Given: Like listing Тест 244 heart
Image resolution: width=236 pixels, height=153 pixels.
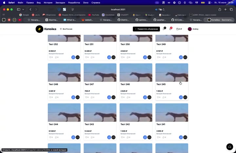Looking at the screenshot, I should tap(50, 137).
